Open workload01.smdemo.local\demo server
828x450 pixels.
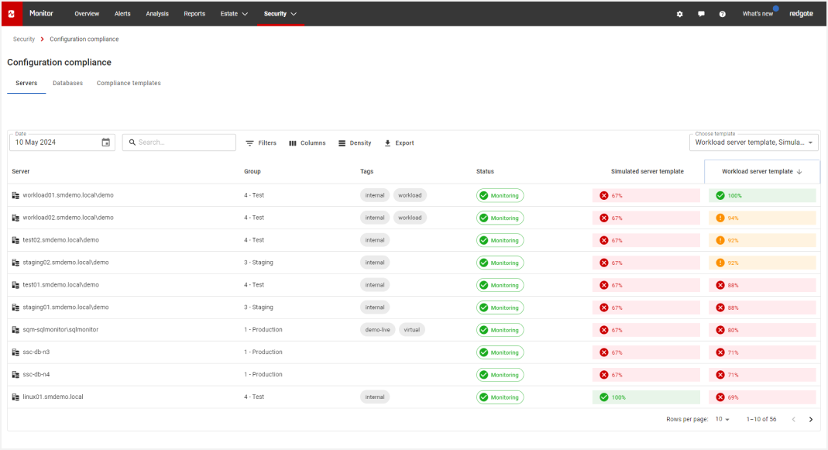tap(68, 195)
